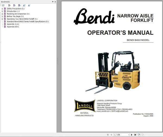The image size is (163, 137).
Task: Open Receiving and Inspection 2-1 bookmark
Action: tap(18, 14)
